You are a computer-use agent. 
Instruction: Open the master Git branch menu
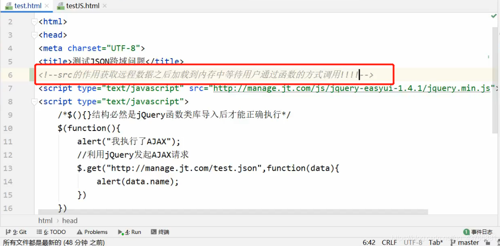tap(464, 243)
